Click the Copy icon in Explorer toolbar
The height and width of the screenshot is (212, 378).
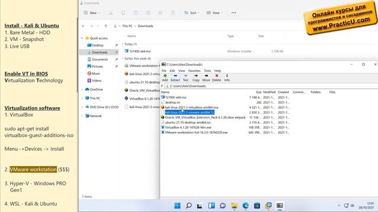[123, 13]
